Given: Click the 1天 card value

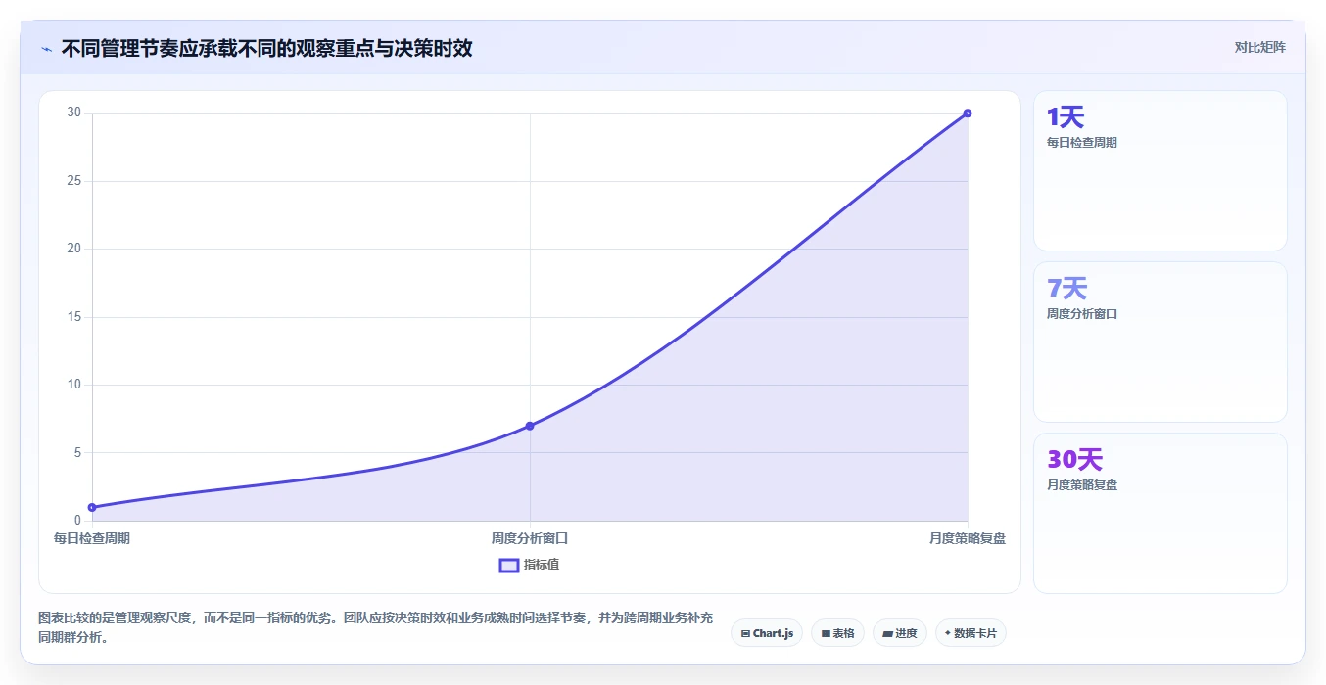Looking at the screenshot, I should pos(1066,117).
